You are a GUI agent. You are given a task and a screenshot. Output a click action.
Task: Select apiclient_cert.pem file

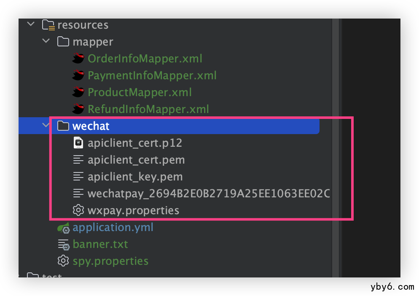[x=136, y=160]
